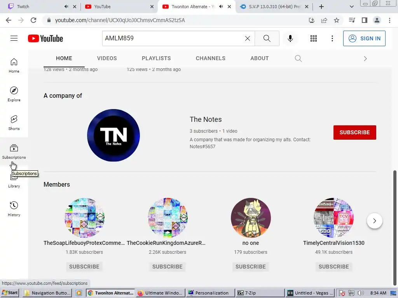Open Library in sidebar

(x=14, y=182)
